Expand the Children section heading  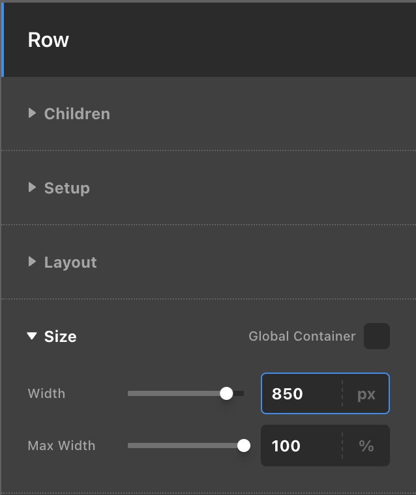coord(77,114)
